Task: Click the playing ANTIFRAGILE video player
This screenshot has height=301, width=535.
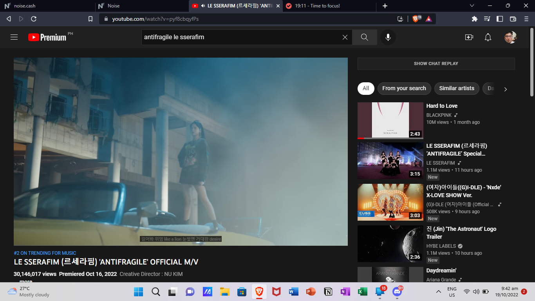Action: [181, 152]
